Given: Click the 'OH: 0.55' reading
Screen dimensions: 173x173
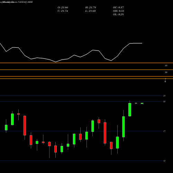Looking at the screenshot, I should click(x=118, y=11).
